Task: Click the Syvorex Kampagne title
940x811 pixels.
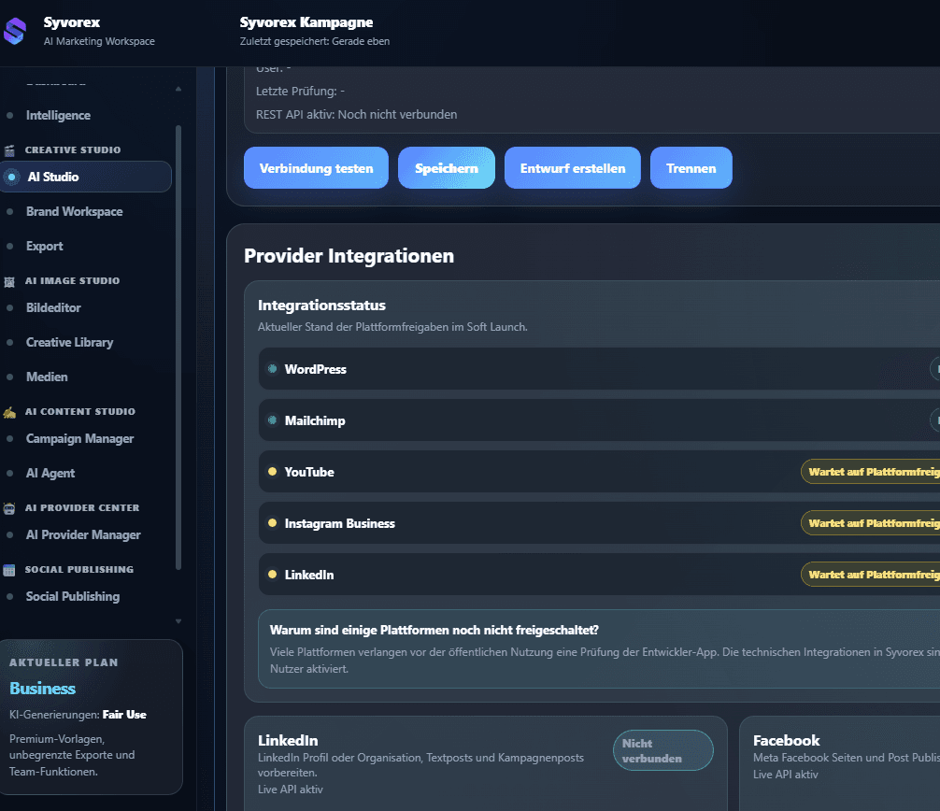Action: click(306, 22)
